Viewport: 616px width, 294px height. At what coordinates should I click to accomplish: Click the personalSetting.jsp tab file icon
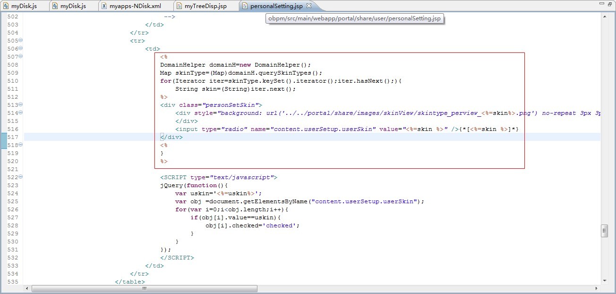[x=244, y=6]
